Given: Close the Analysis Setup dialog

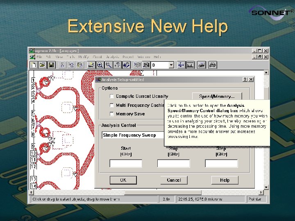Looking at the screenshot, I should pyautogui.click(x=251, y=79).
